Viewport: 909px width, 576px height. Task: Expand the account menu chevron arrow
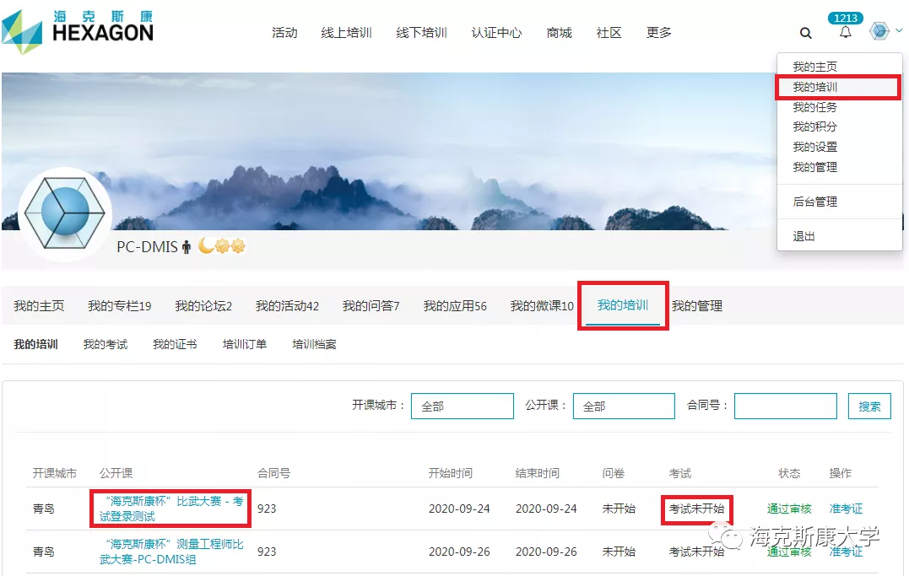[x=899, y=31]
